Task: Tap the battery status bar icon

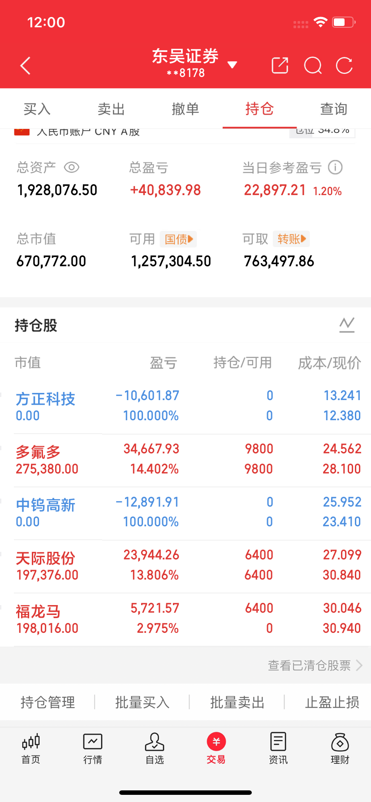Action: tap(344, 22)
